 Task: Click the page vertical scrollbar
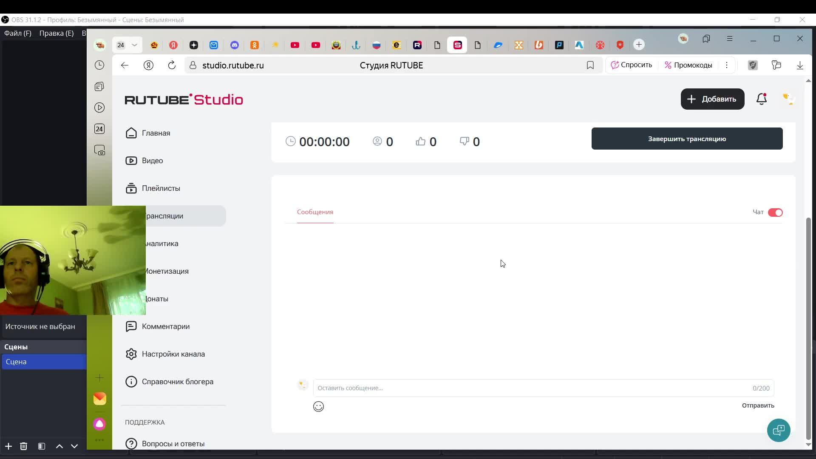coord(808,327)
